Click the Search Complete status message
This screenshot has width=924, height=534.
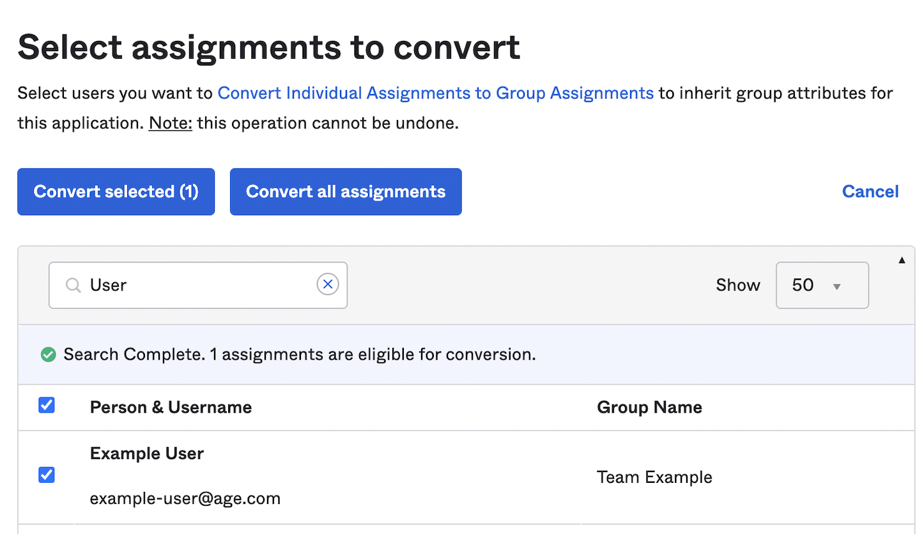(300, 355)
